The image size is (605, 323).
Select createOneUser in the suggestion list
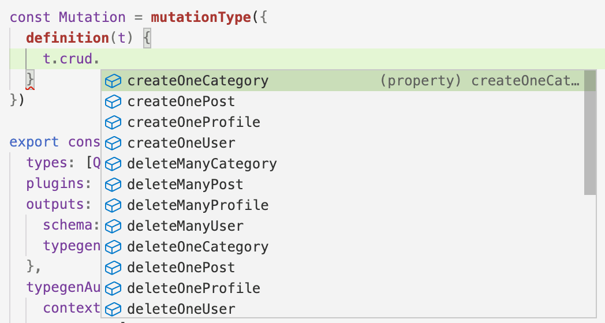pos(181,144)
